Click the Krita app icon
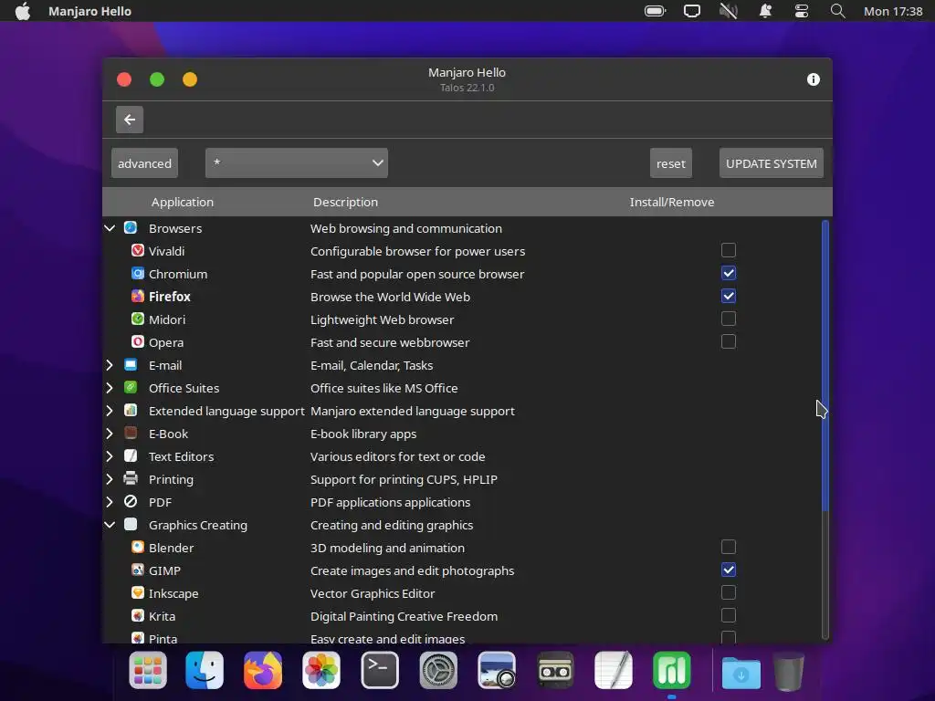This screenshot has height=701, width=935. click(138, 616)
